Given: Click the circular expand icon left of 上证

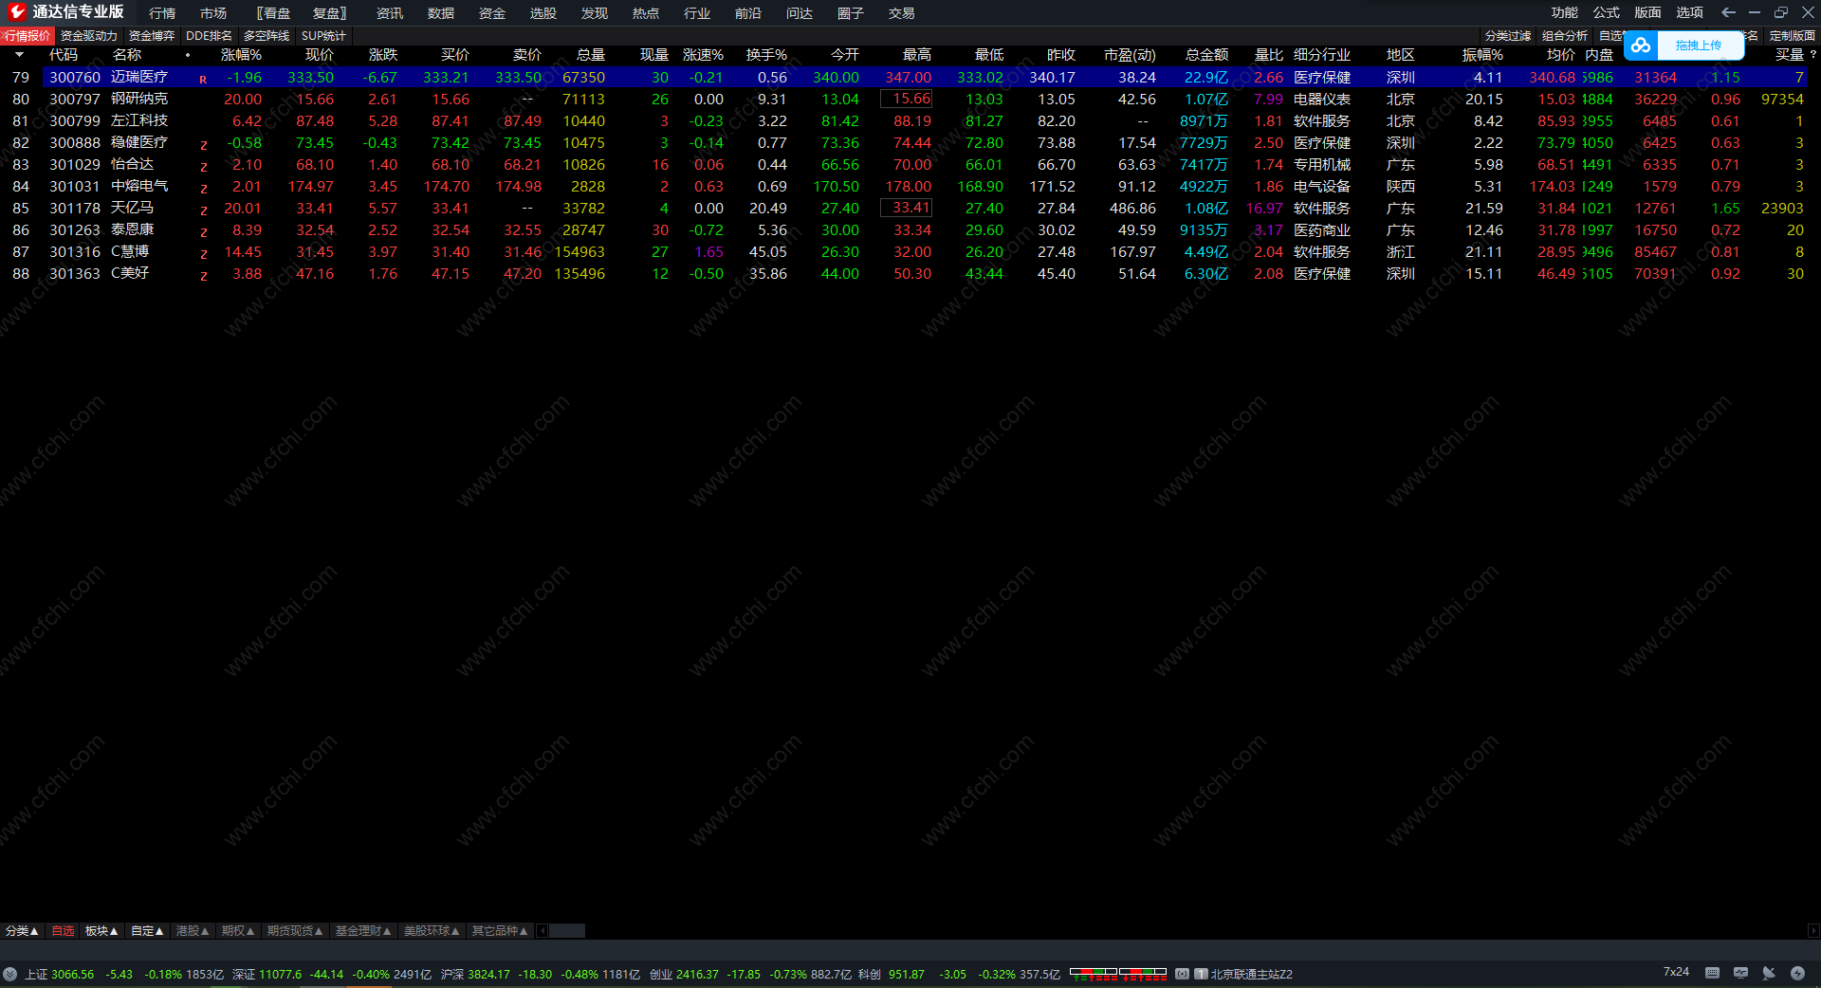Looking at the screenshot, I should (x=9, y=974).
